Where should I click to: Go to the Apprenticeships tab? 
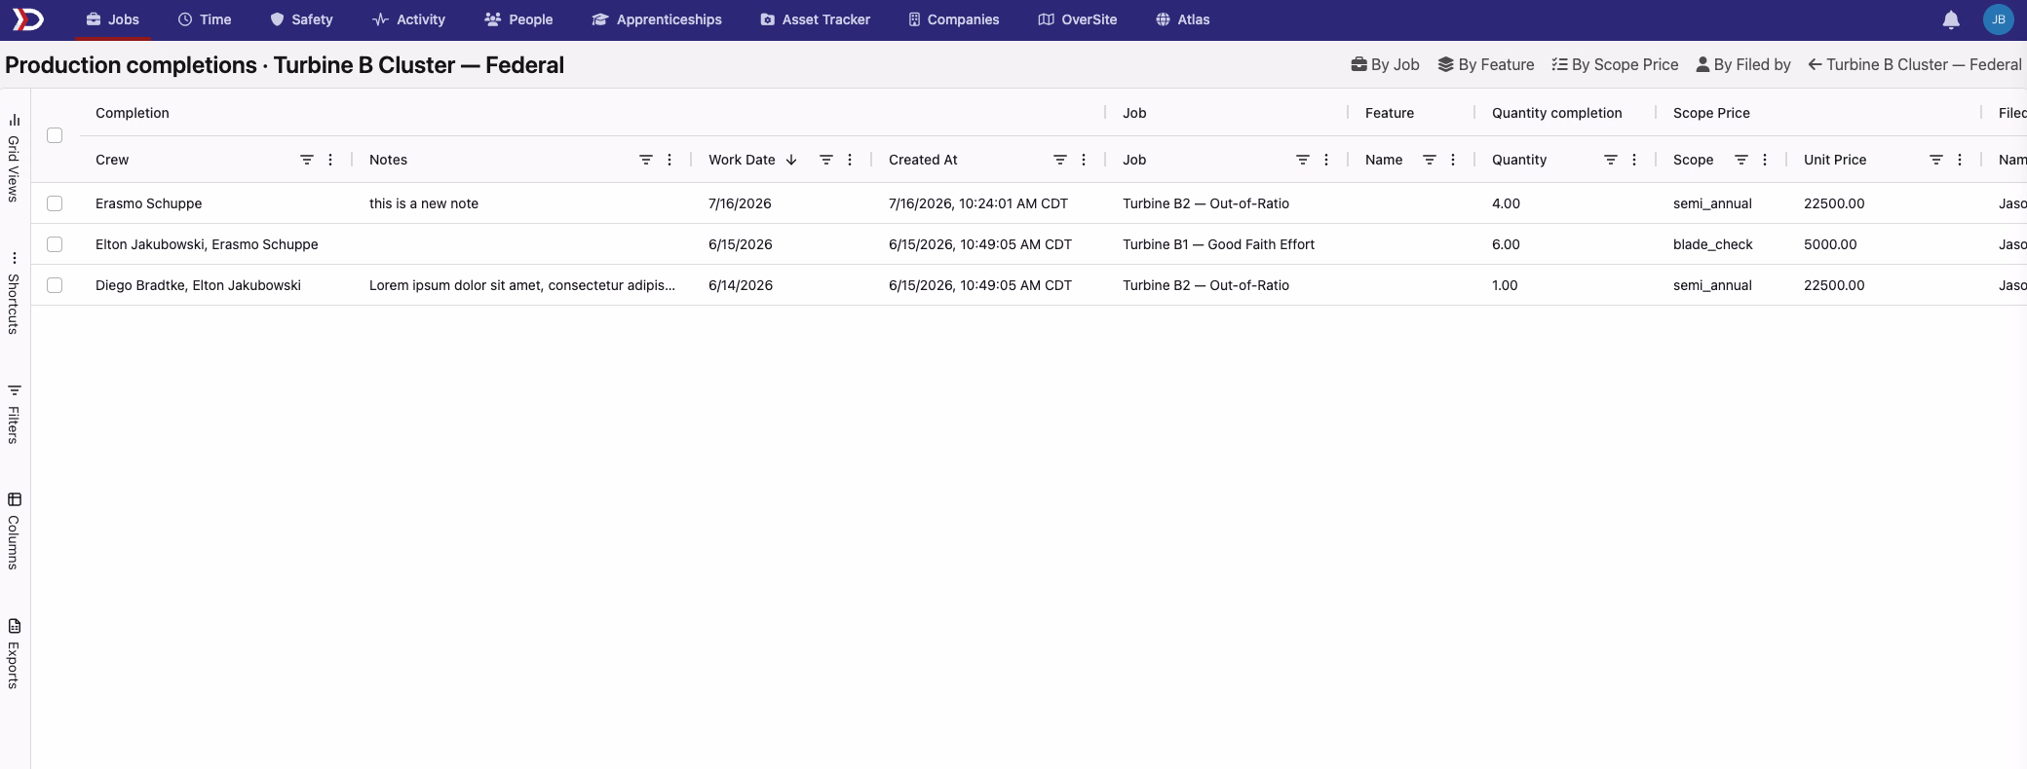click(657, 19)
